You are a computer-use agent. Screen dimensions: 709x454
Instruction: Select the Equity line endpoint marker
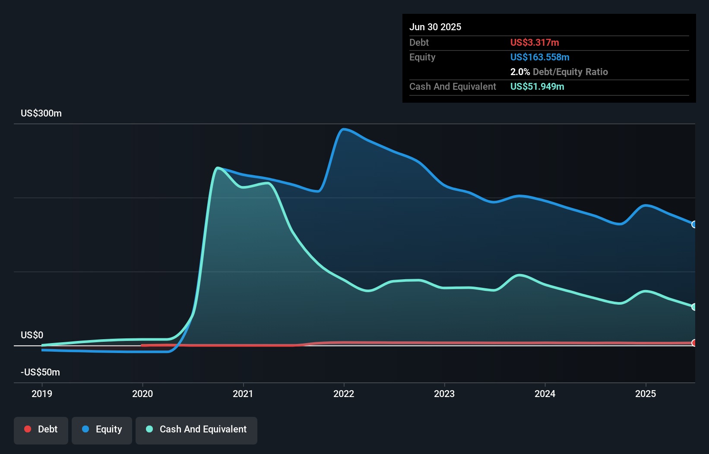[694, 225]
